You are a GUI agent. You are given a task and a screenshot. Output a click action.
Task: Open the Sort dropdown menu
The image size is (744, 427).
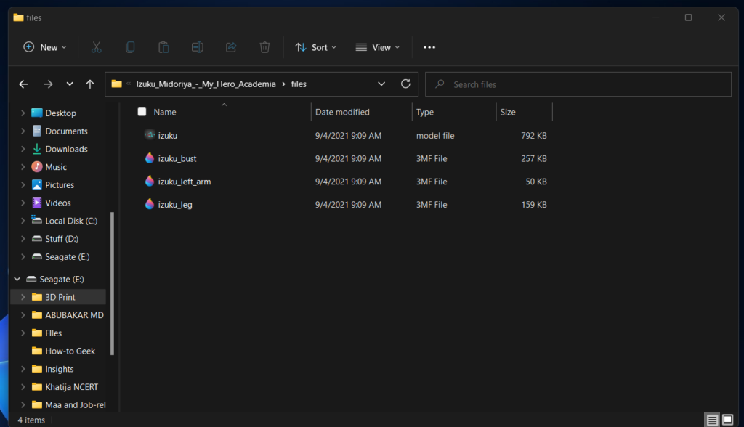coord(316,47)
